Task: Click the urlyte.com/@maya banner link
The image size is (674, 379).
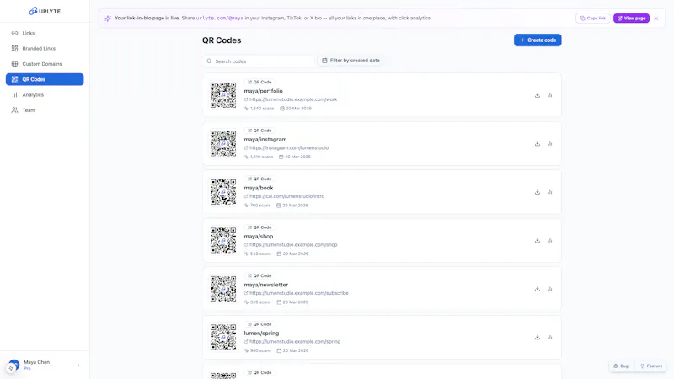Action: pos(220,18)
